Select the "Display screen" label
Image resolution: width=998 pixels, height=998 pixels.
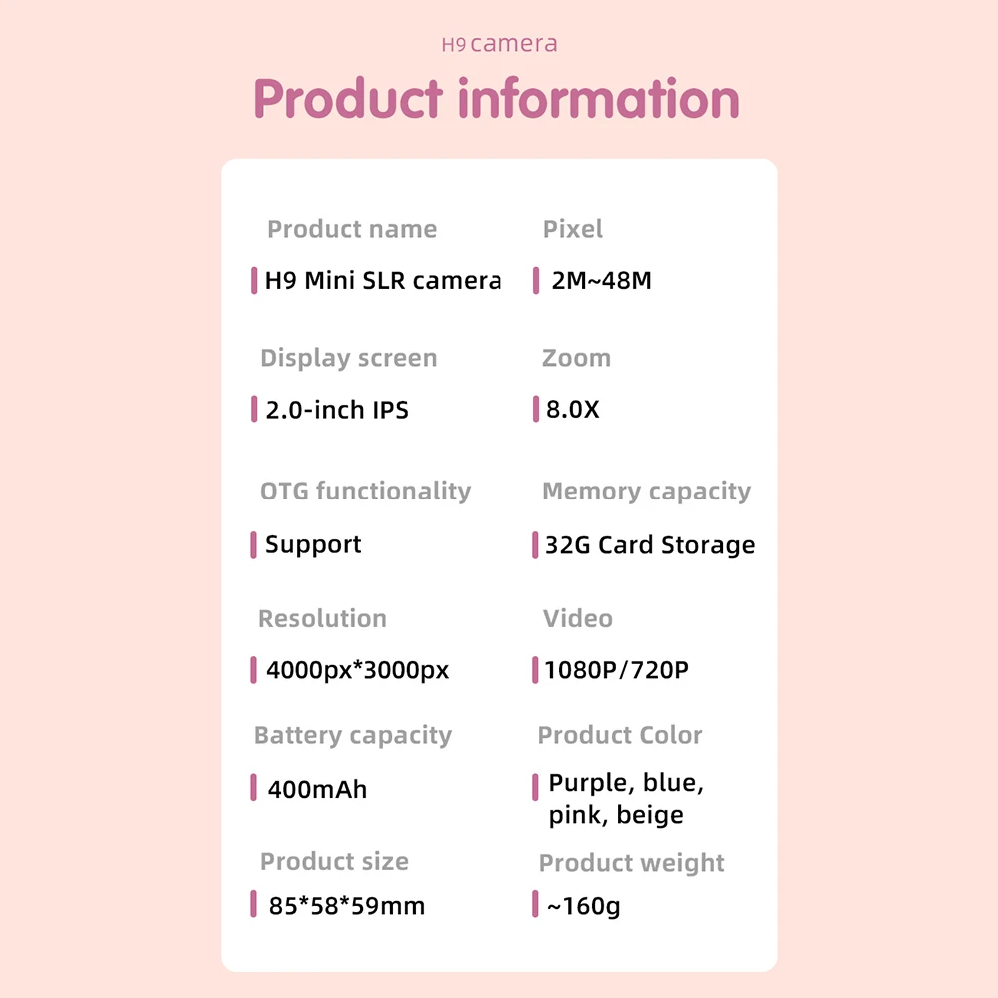(348, 358)
